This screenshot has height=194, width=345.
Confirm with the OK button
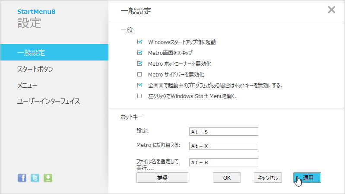point(227,178)
